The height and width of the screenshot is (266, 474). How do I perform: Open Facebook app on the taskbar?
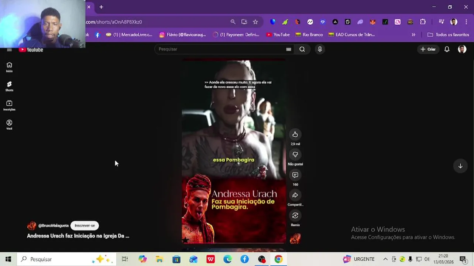[x=244, y=259]
